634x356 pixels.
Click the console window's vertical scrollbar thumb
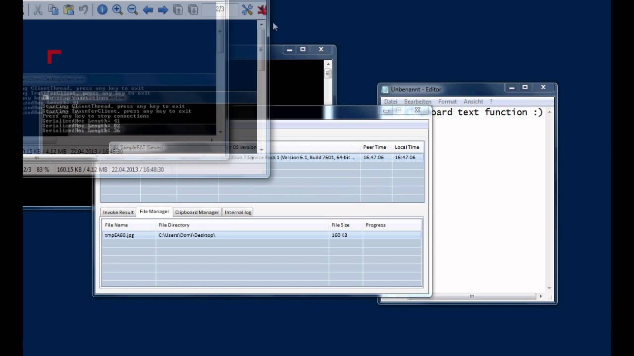[x=327, y=73]
